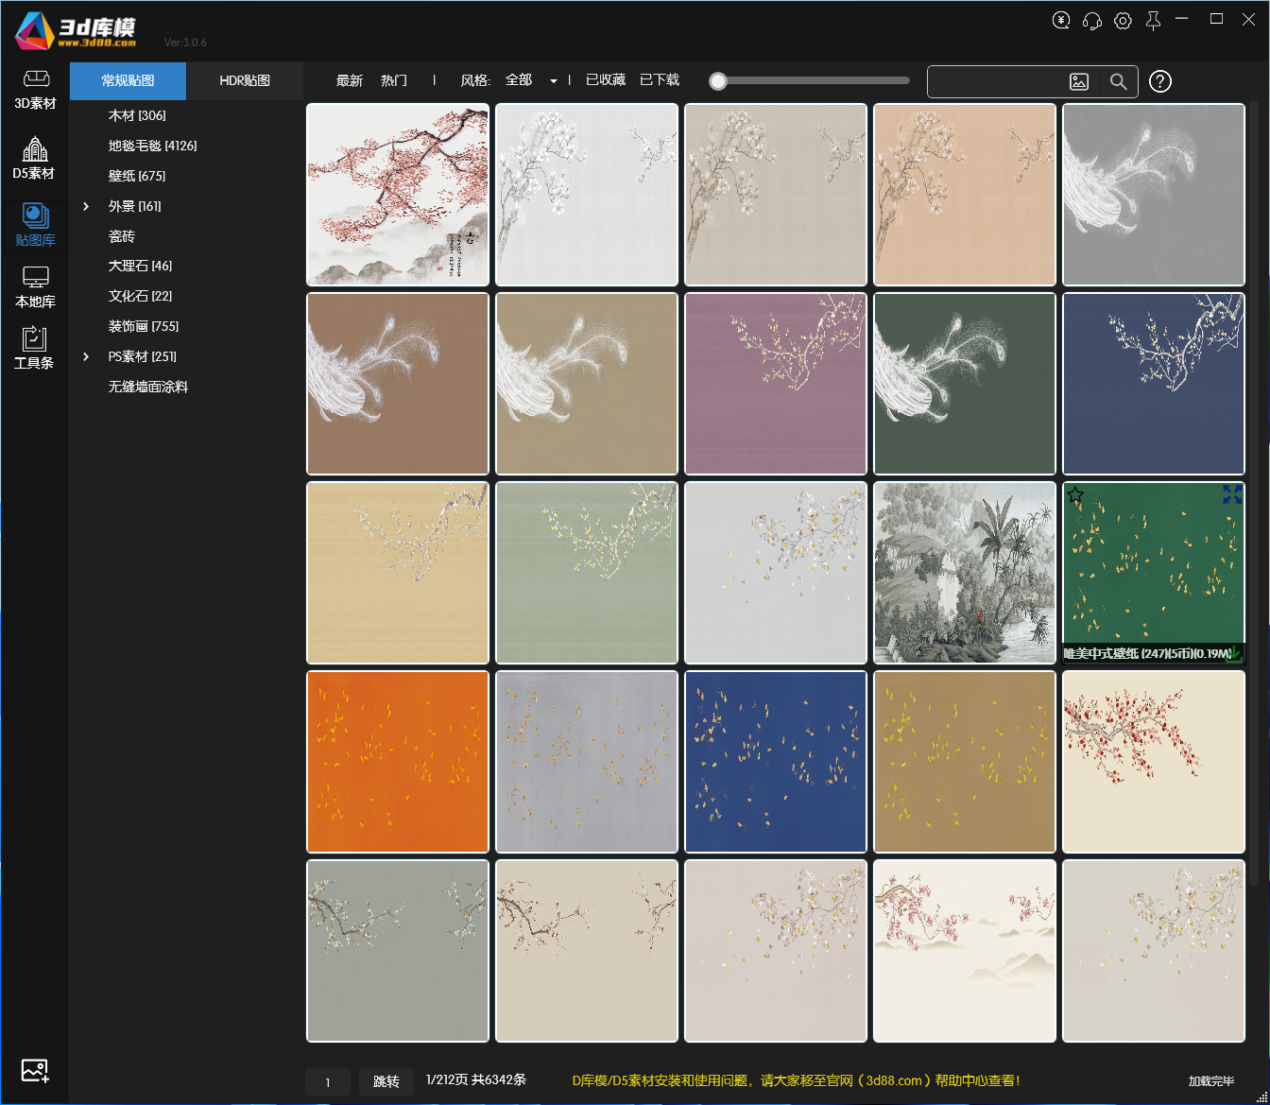Open the 风格 全部 style dropdown
Viewport: 1270px width, 1105px height.
(531, 80)
